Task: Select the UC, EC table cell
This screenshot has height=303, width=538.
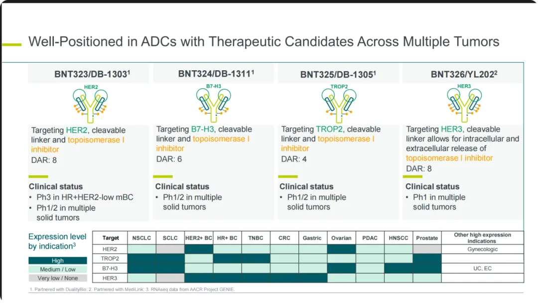Action: click(482, 269)
